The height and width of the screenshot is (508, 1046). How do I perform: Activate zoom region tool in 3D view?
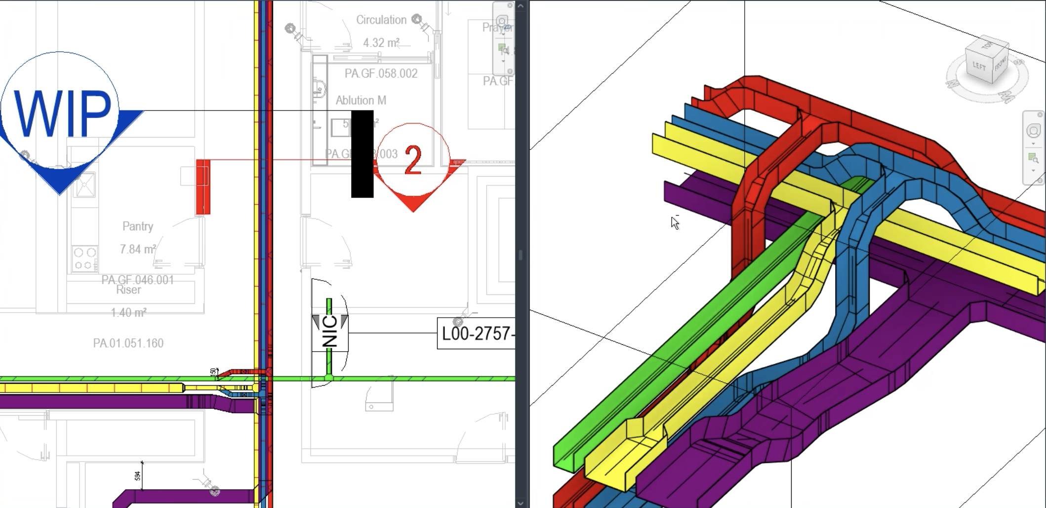tap(1033, 158)
